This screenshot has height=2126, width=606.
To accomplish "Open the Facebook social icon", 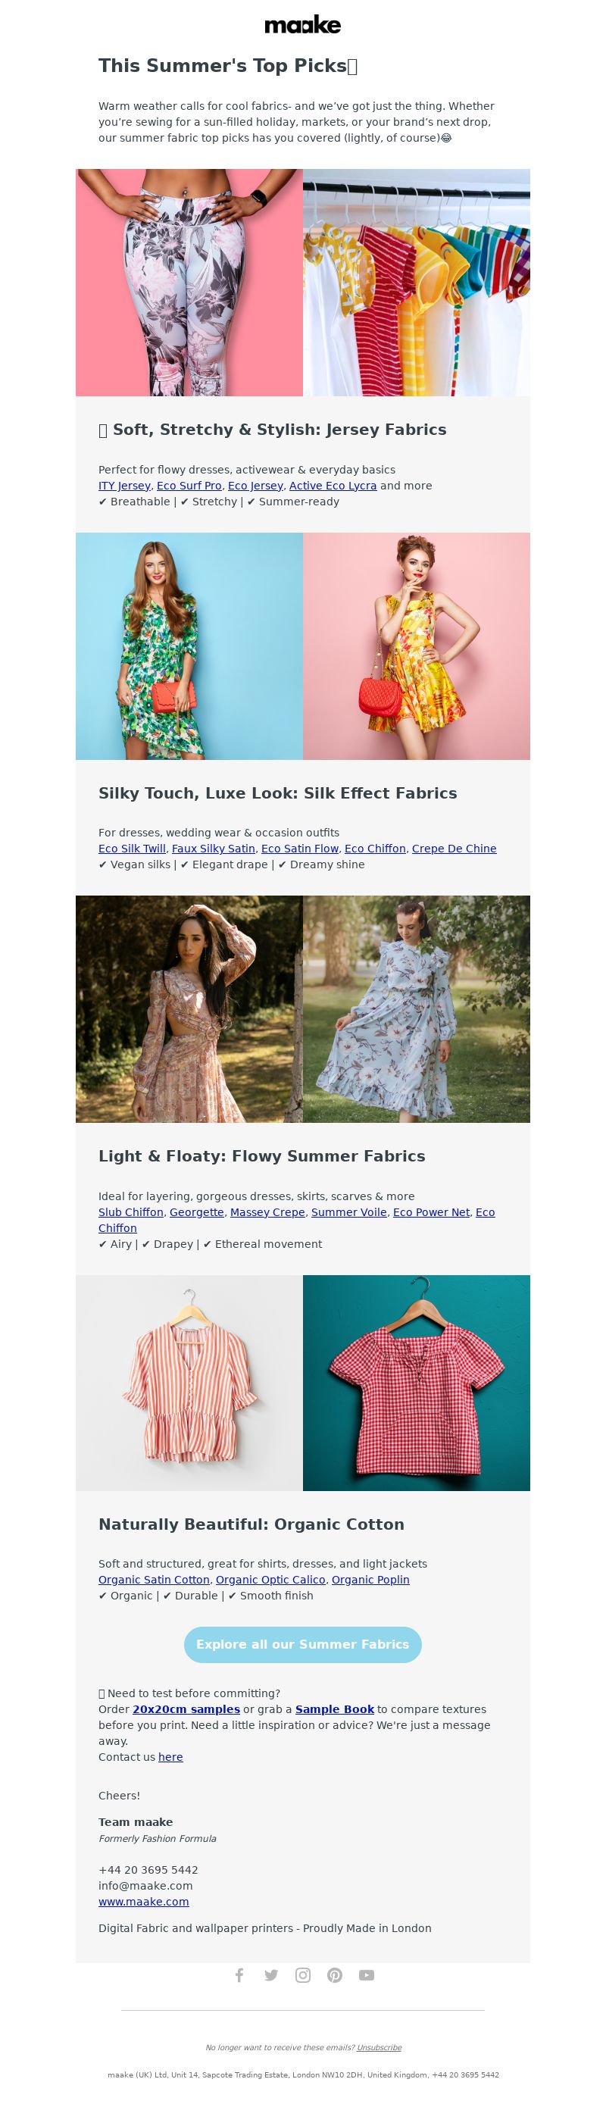I will pyautogui.click(x=239, y=1975).
